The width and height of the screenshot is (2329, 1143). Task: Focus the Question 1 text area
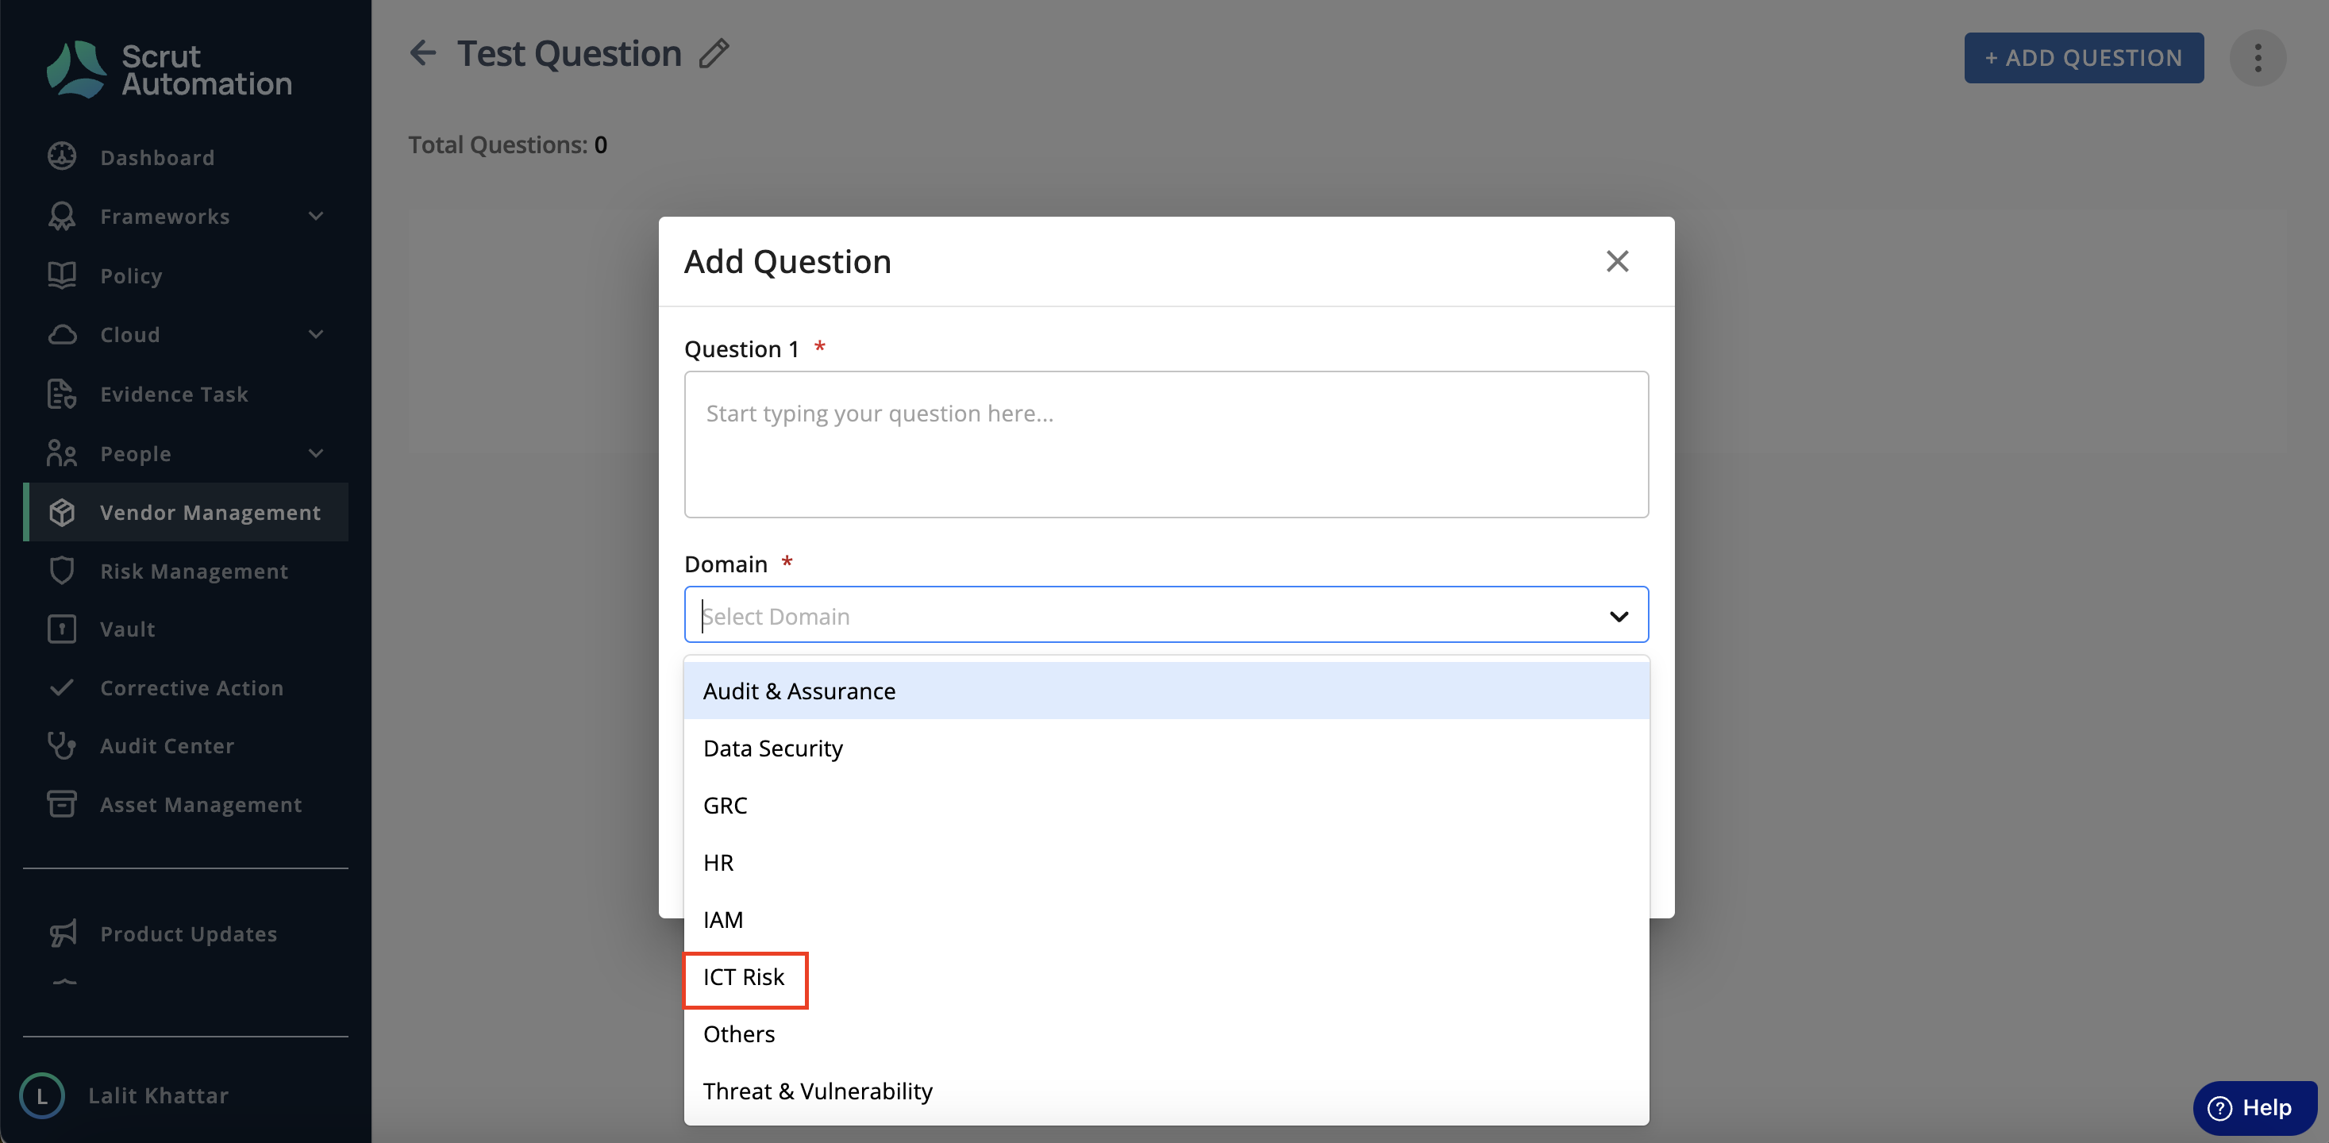1166,444
